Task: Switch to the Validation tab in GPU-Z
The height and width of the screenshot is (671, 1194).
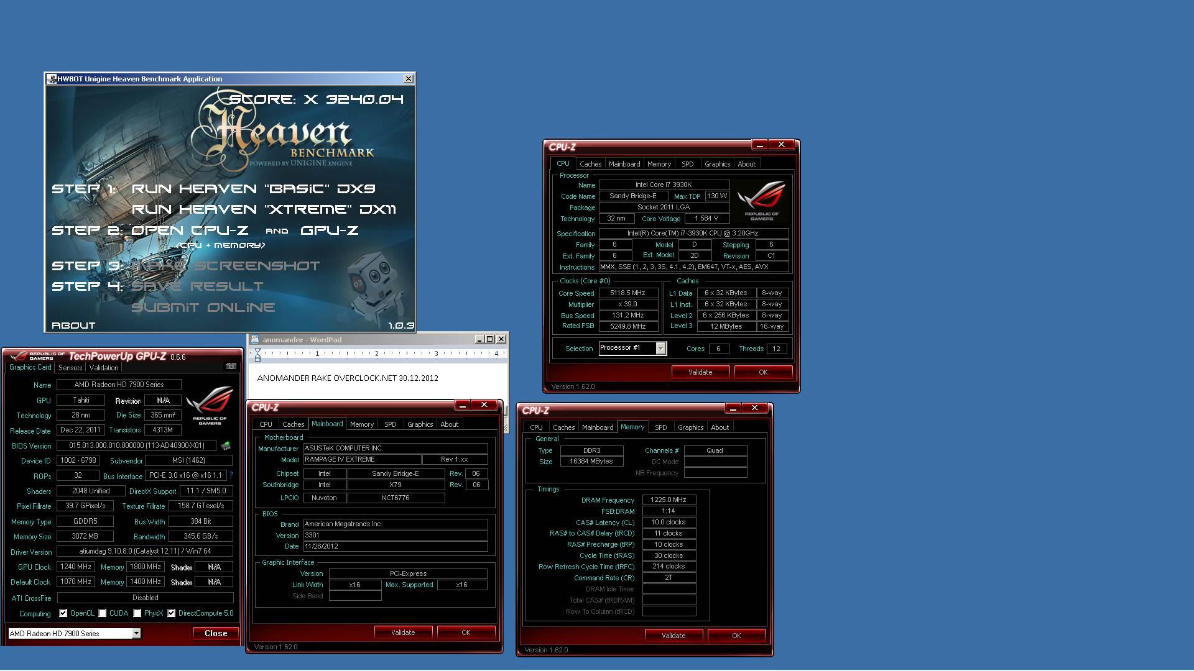Action: tap(104, 368)
